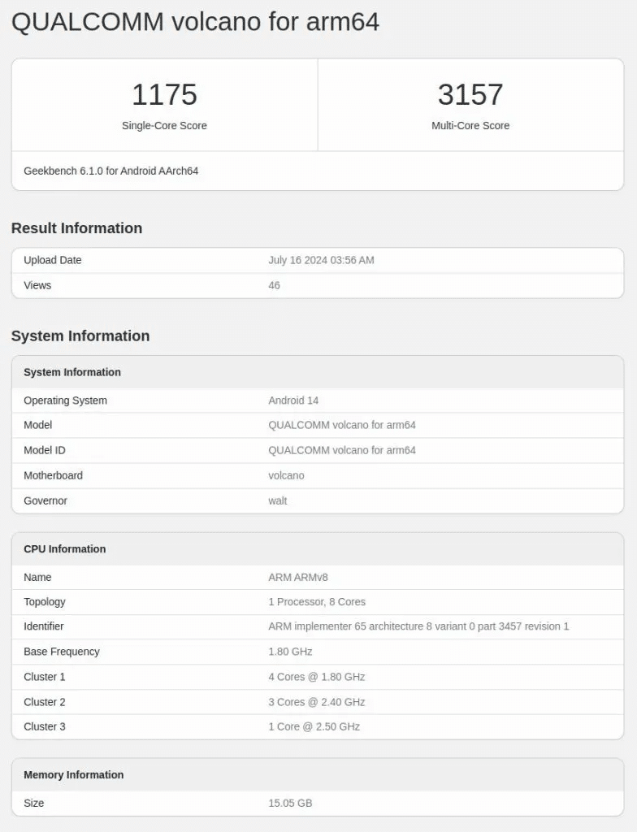This screenshot has width=637, height=832.
Task: Select the single-core score value 1175
Action: [164, 94]
